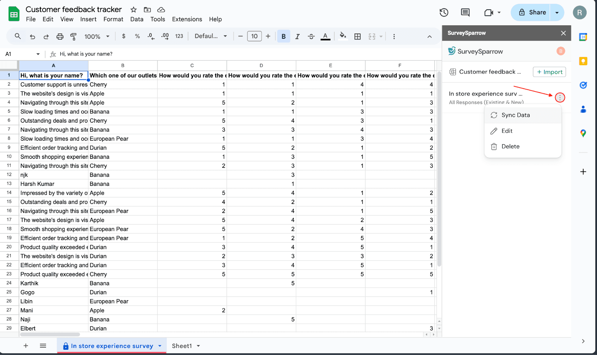Toggle italic formatting button
This screenshot has height=355, width=597.
pos(297,37)
